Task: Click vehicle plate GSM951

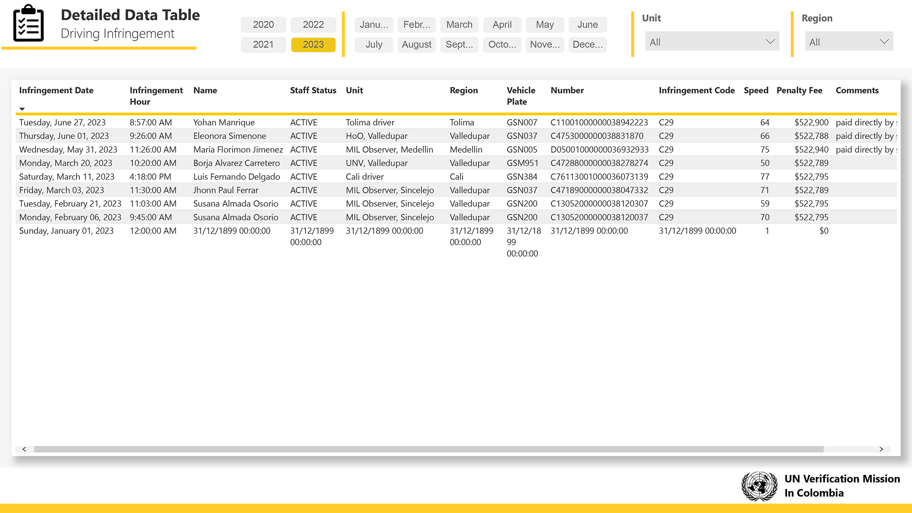Action: (523, 163)
